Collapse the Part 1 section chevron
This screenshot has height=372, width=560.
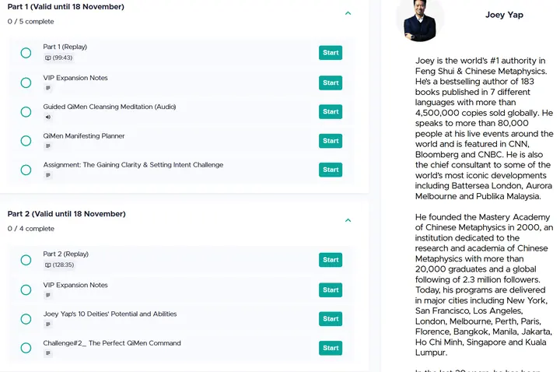[x=348, y=13]
